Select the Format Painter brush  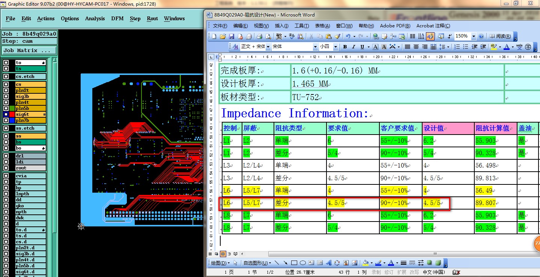(x=337, y=36)
